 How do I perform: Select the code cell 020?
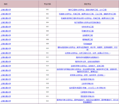coord(47,92)
